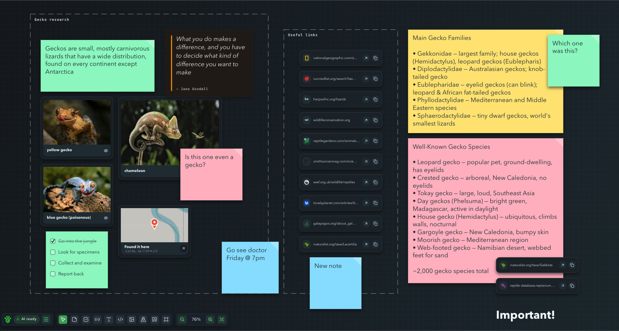
Task: Open the code snippet tool
Action: pyautogui.click(x=120, y=319)
